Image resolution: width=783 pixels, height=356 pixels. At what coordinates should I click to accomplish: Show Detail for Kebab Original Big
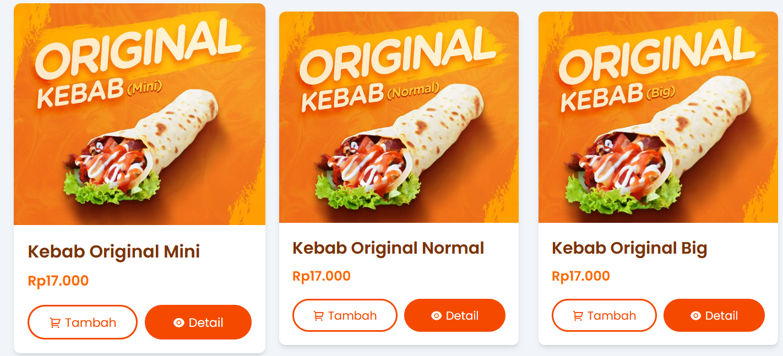click(714, 316)
